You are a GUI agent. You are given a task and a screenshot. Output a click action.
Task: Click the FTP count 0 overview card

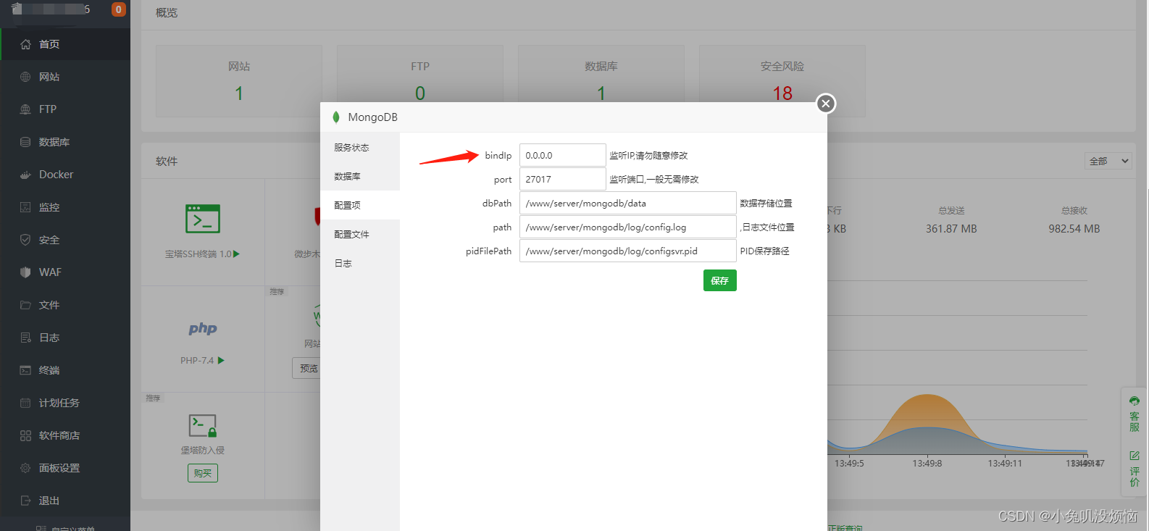click(420, 81)
